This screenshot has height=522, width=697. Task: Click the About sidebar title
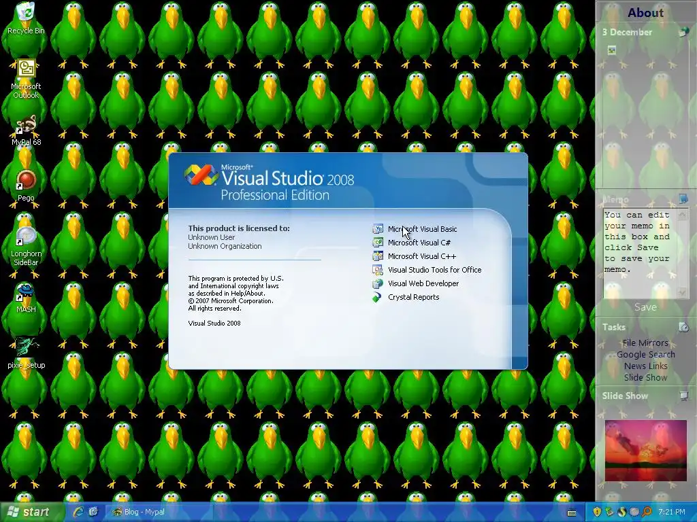645,13
